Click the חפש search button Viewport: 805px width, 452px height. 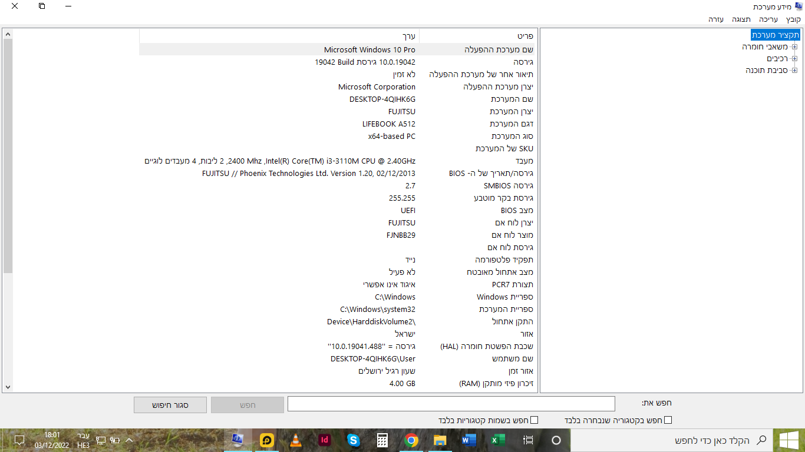coord(248,405)
